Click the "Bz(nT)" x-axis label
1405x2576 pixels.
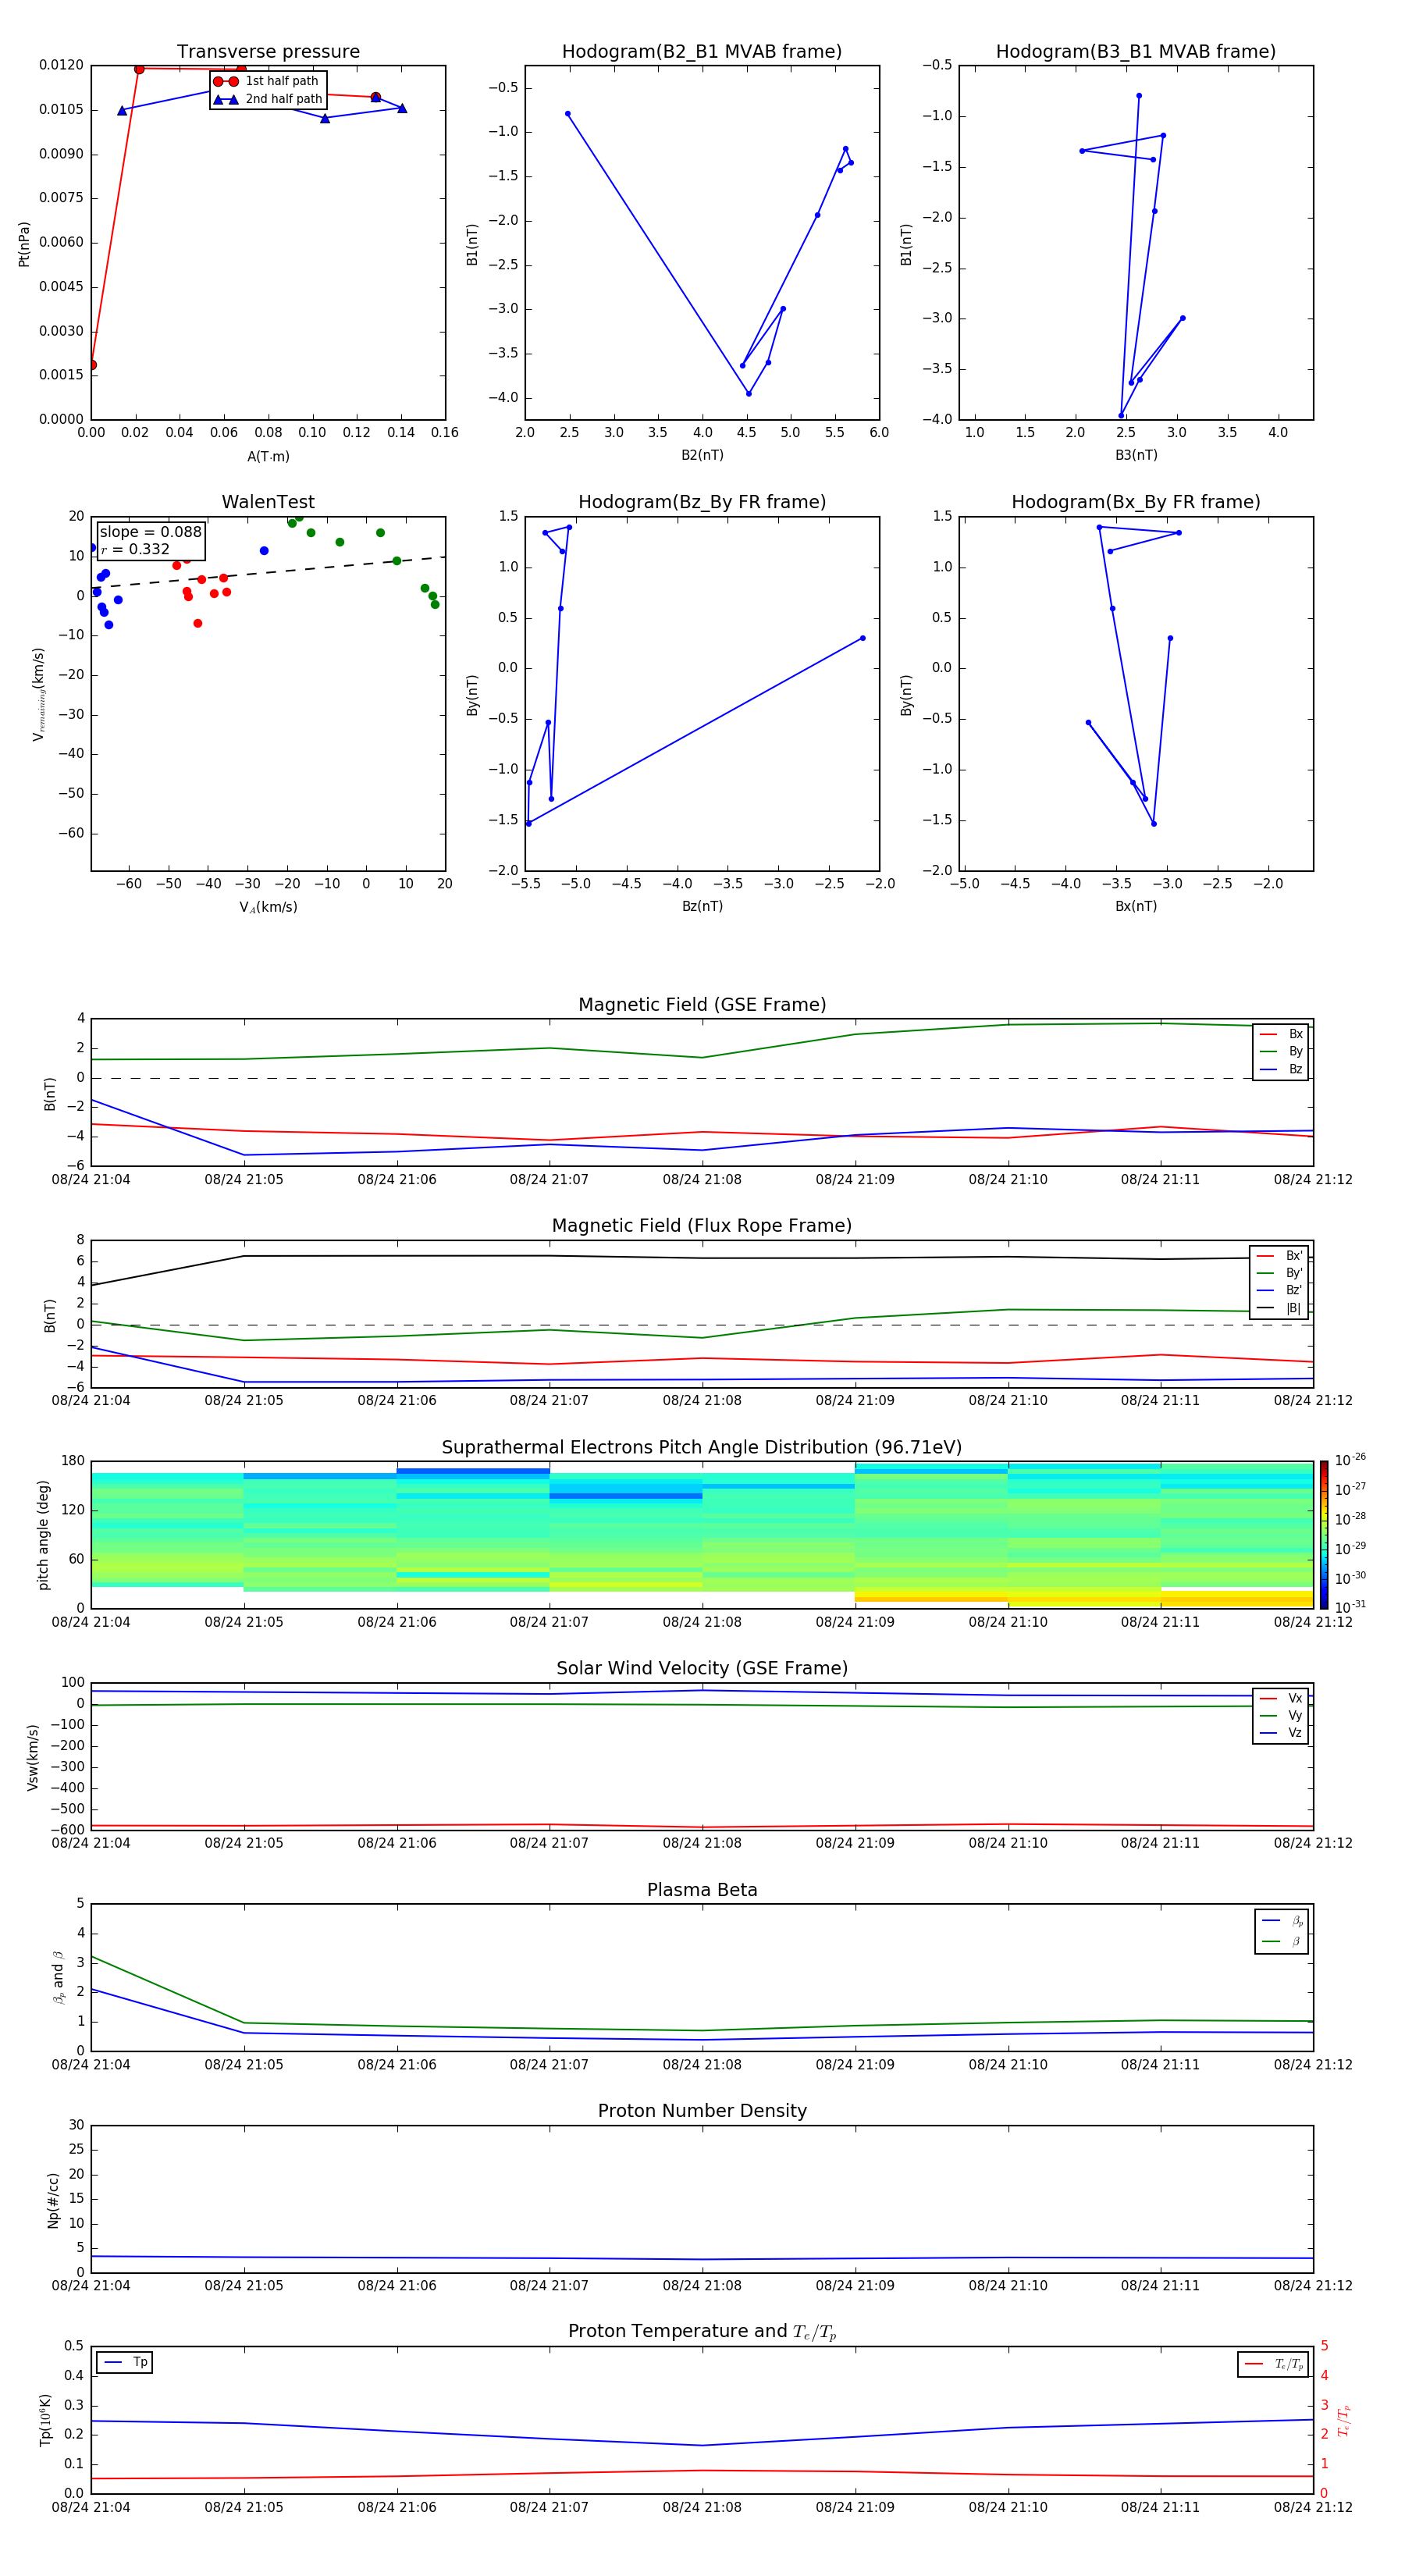click(x=702, y=906)
